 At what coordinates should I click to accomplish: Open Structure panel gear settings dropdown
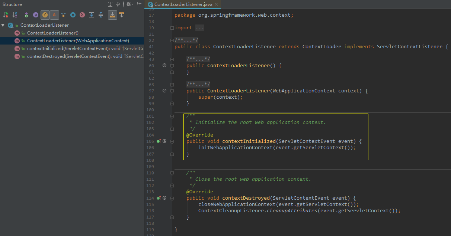tap(129, 4)
